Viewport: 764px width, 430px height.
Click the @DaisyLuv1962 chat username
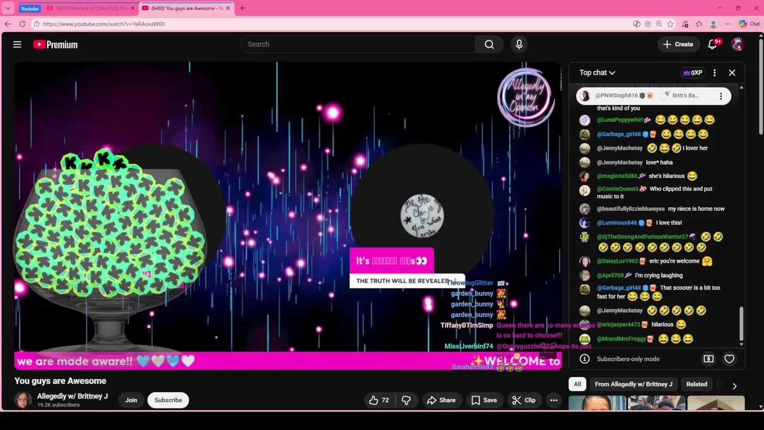617,261
